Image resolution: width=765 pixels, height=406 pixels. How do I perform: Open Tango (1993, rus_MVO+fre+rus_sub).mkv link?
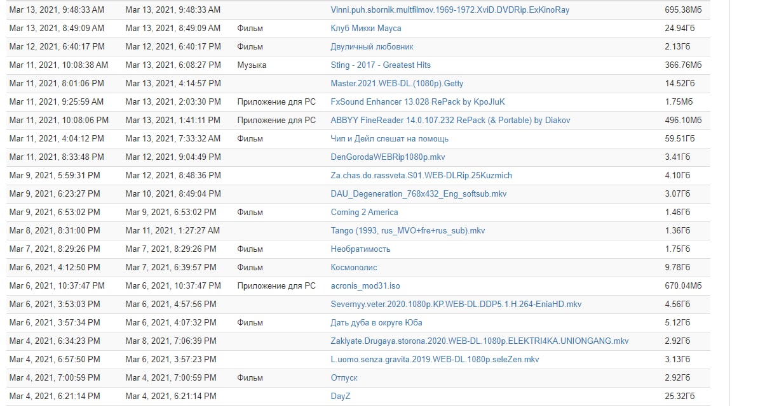(408, 231)
